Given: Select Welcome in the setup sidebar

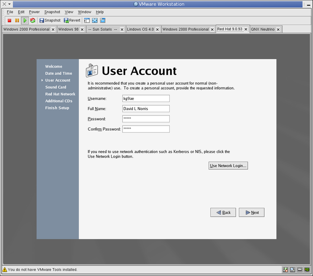Looking at the screenshot, I should pos(54,67).
